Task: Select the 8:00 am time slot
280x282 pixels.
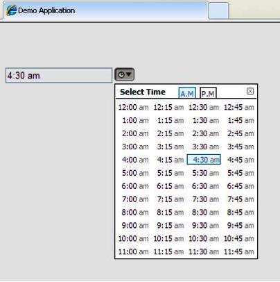Action: click(x=135, y=213)
